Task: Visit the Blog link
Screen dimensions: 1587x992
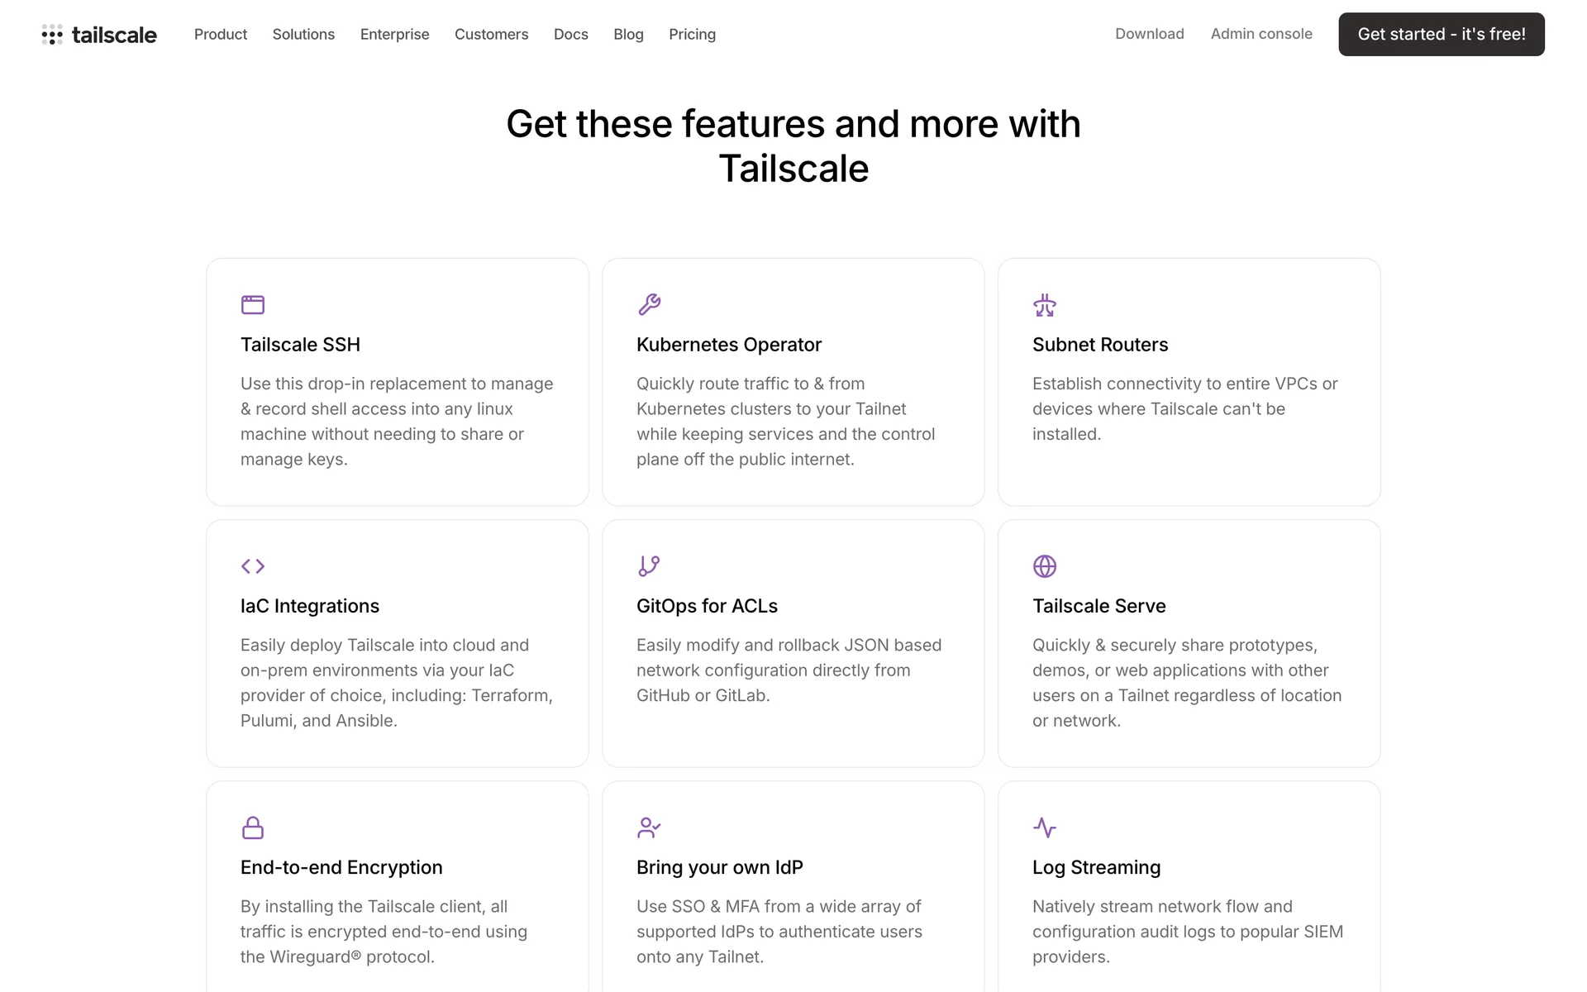Action: coord(628,35)
